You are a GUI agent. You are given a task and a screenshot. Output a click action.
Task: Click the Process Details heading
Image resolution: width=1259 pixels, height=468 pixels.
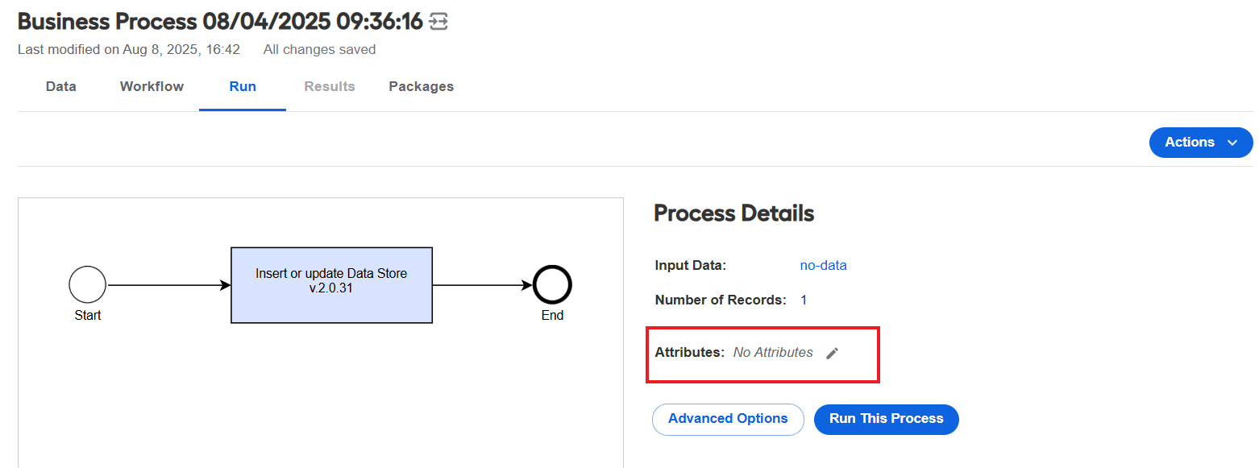(733, 213)
